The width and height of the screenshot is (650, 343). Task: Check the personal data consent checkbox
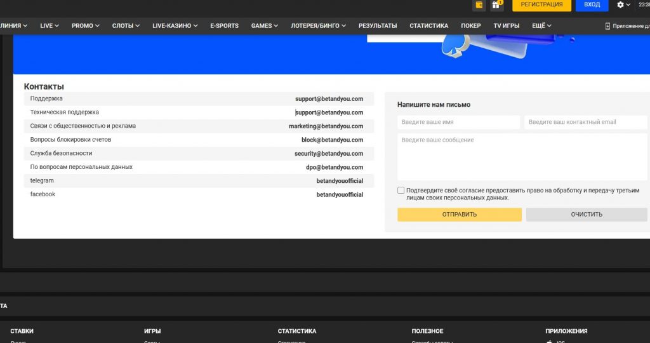401,191
